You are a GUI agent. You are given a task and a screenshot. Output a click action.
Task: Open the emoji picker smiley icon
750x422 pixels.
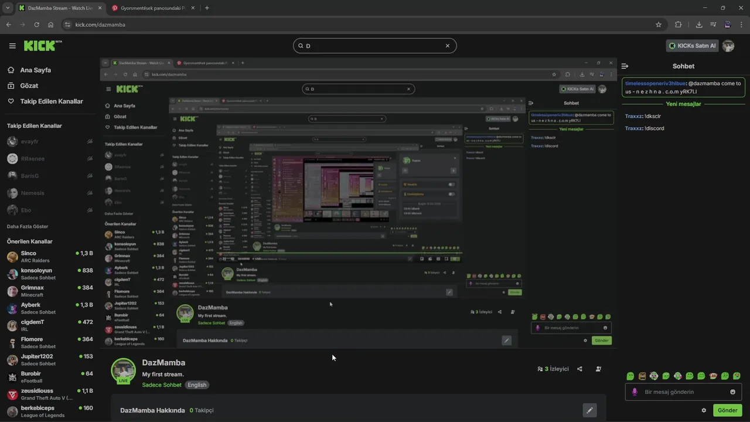click(x=733, y=392)
